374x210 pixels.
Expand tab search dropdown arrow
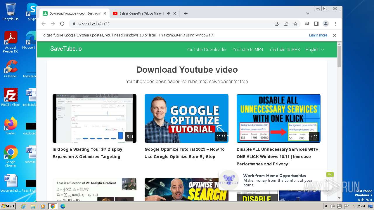coord(308,13)
